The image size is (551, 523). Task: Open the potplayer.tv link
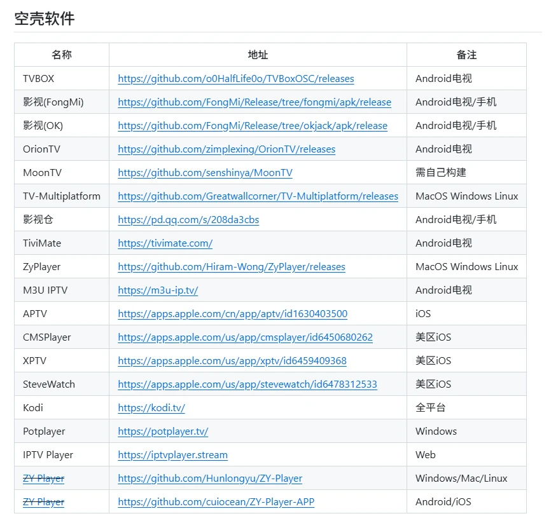pos(163,431)
